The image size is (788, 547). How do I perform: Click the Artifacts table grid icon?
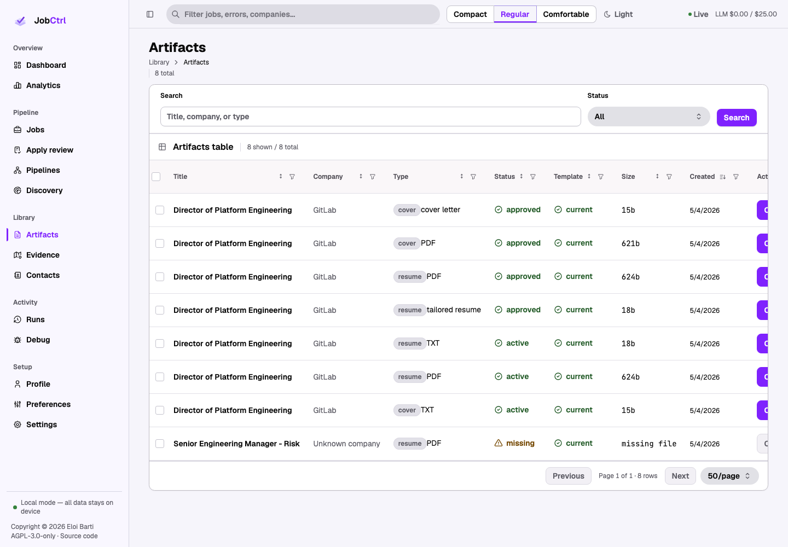coord(162,147)
